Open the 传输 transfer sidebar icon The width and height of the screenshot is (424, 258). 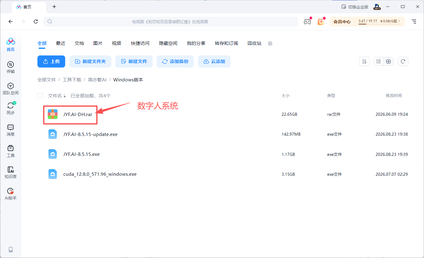(11, 67)
